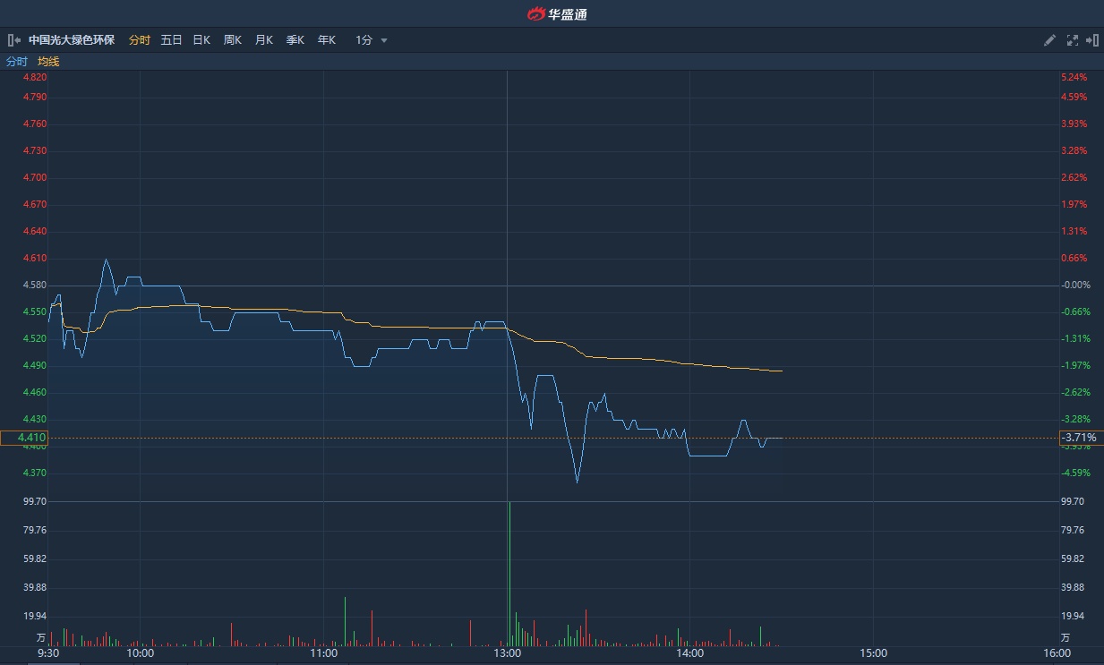1104x665 pixels.
Task: Click the pencil drawing tool icon
Action: click(x=1050, y=40)
